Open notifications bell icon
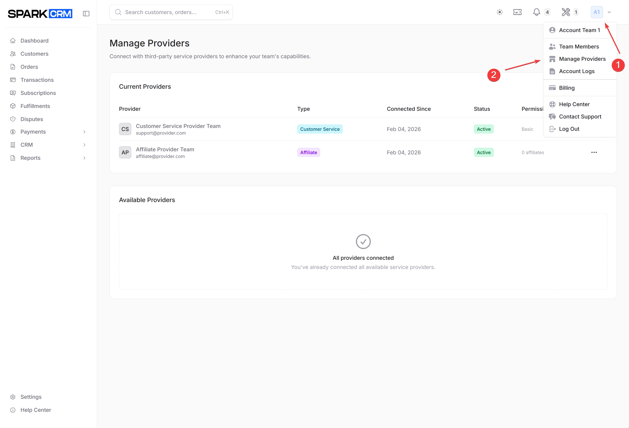 coord(536,12)
